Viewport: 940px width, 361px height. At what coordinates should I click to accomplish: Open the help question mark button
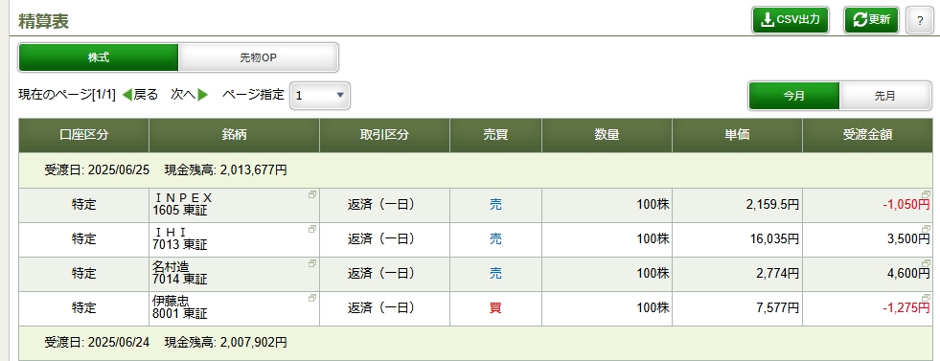919,20
